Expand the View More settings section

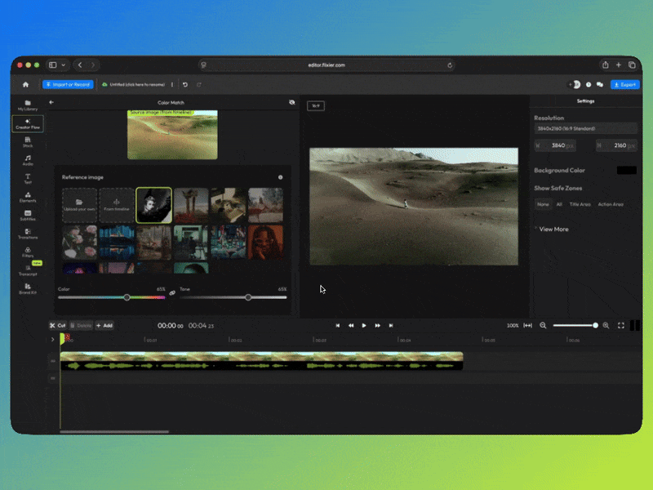click(x=552, y=229)
